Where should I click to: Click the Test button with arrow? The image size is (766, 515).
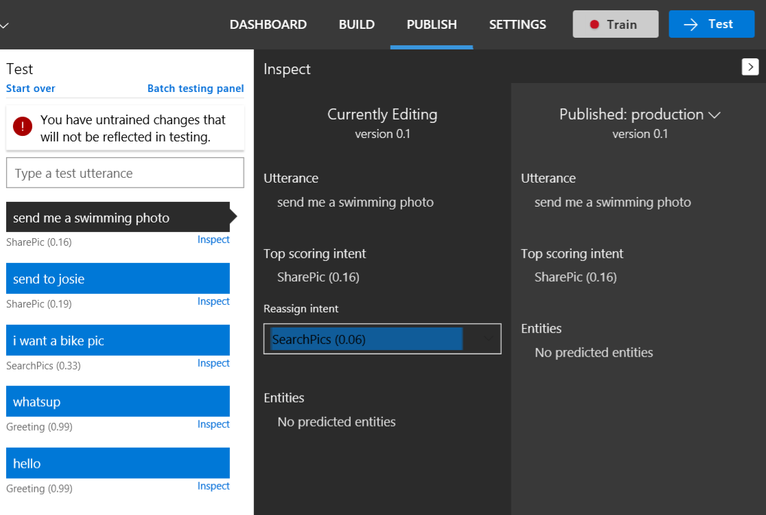(711, 24)
